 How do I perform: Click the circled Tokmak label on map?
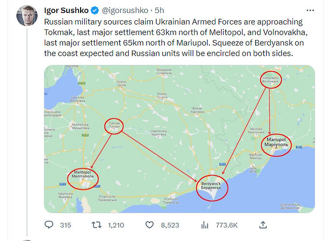point(114,126)
